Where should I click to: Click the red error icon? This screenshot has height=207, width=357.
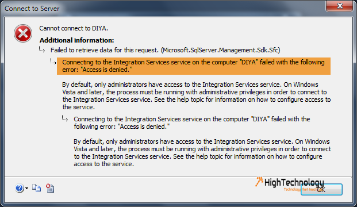click(23, 33)
